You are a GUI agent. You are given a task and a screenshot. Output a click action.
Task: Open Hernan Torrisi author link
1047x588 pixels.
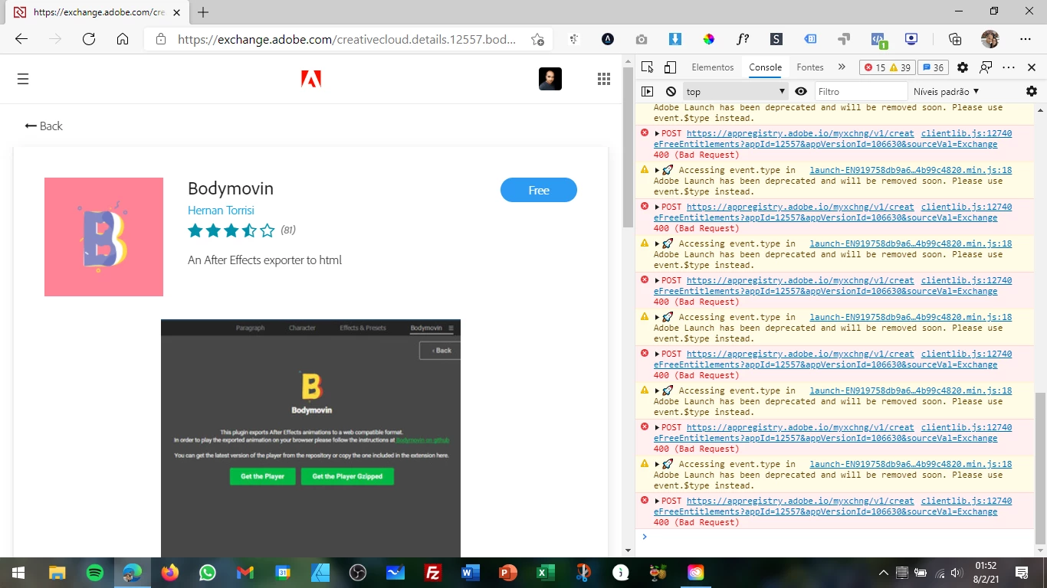click(221, 210)
